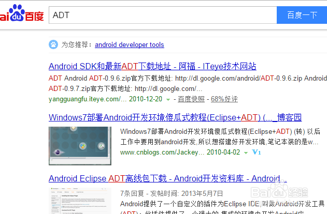The width and height of the screenshot is (327, 214).
Task: Open Windows7部署Android开发环境 result title
Action: 175,117
